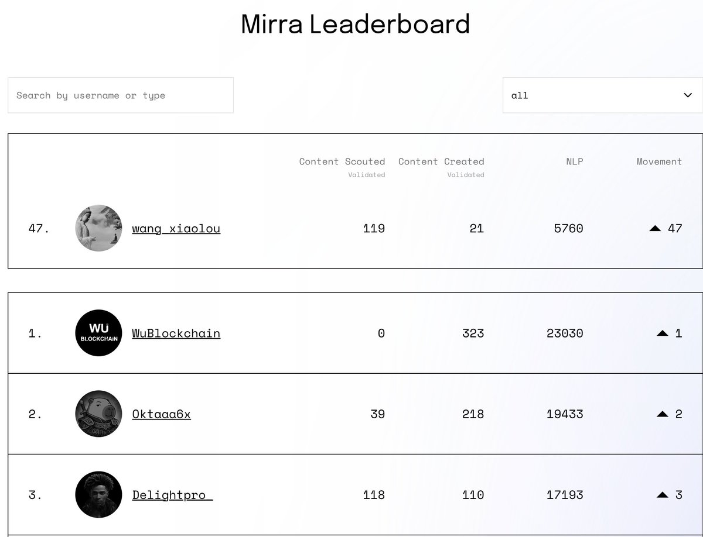
Task: Open Oktaaa6x profile link
Action: tap(161, 414)
